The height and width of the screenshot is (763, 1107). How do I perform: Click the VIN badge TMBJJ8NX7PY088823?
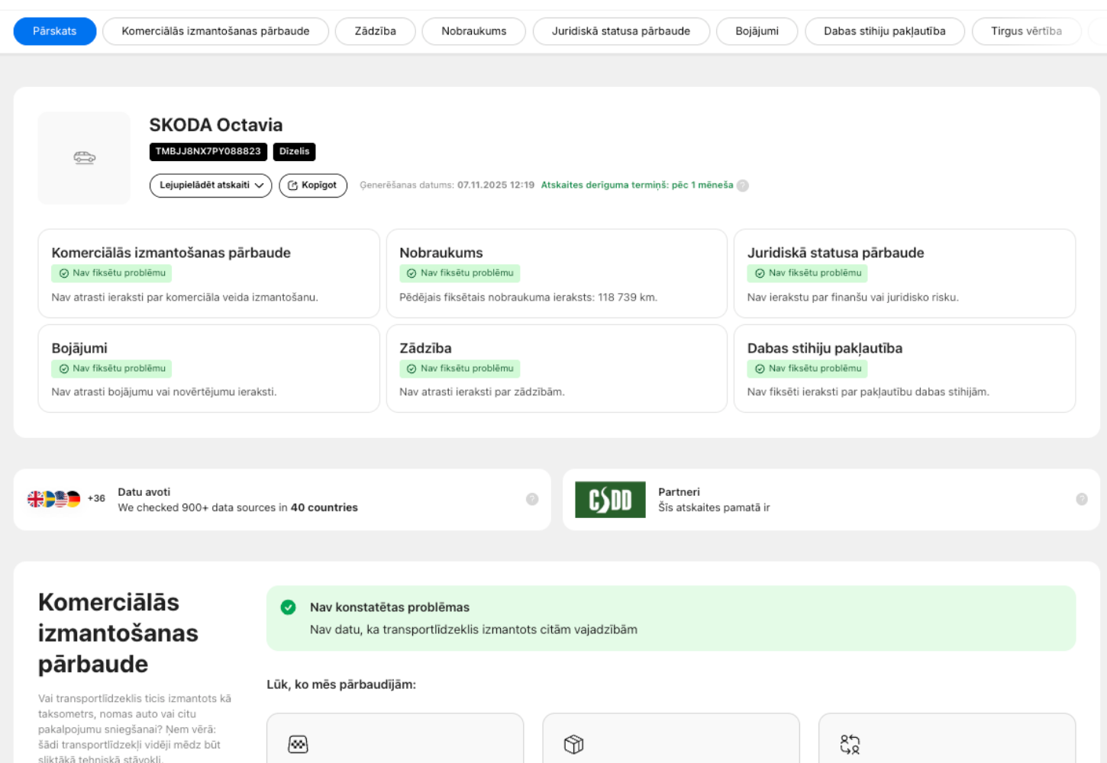(x=208, y=152)
